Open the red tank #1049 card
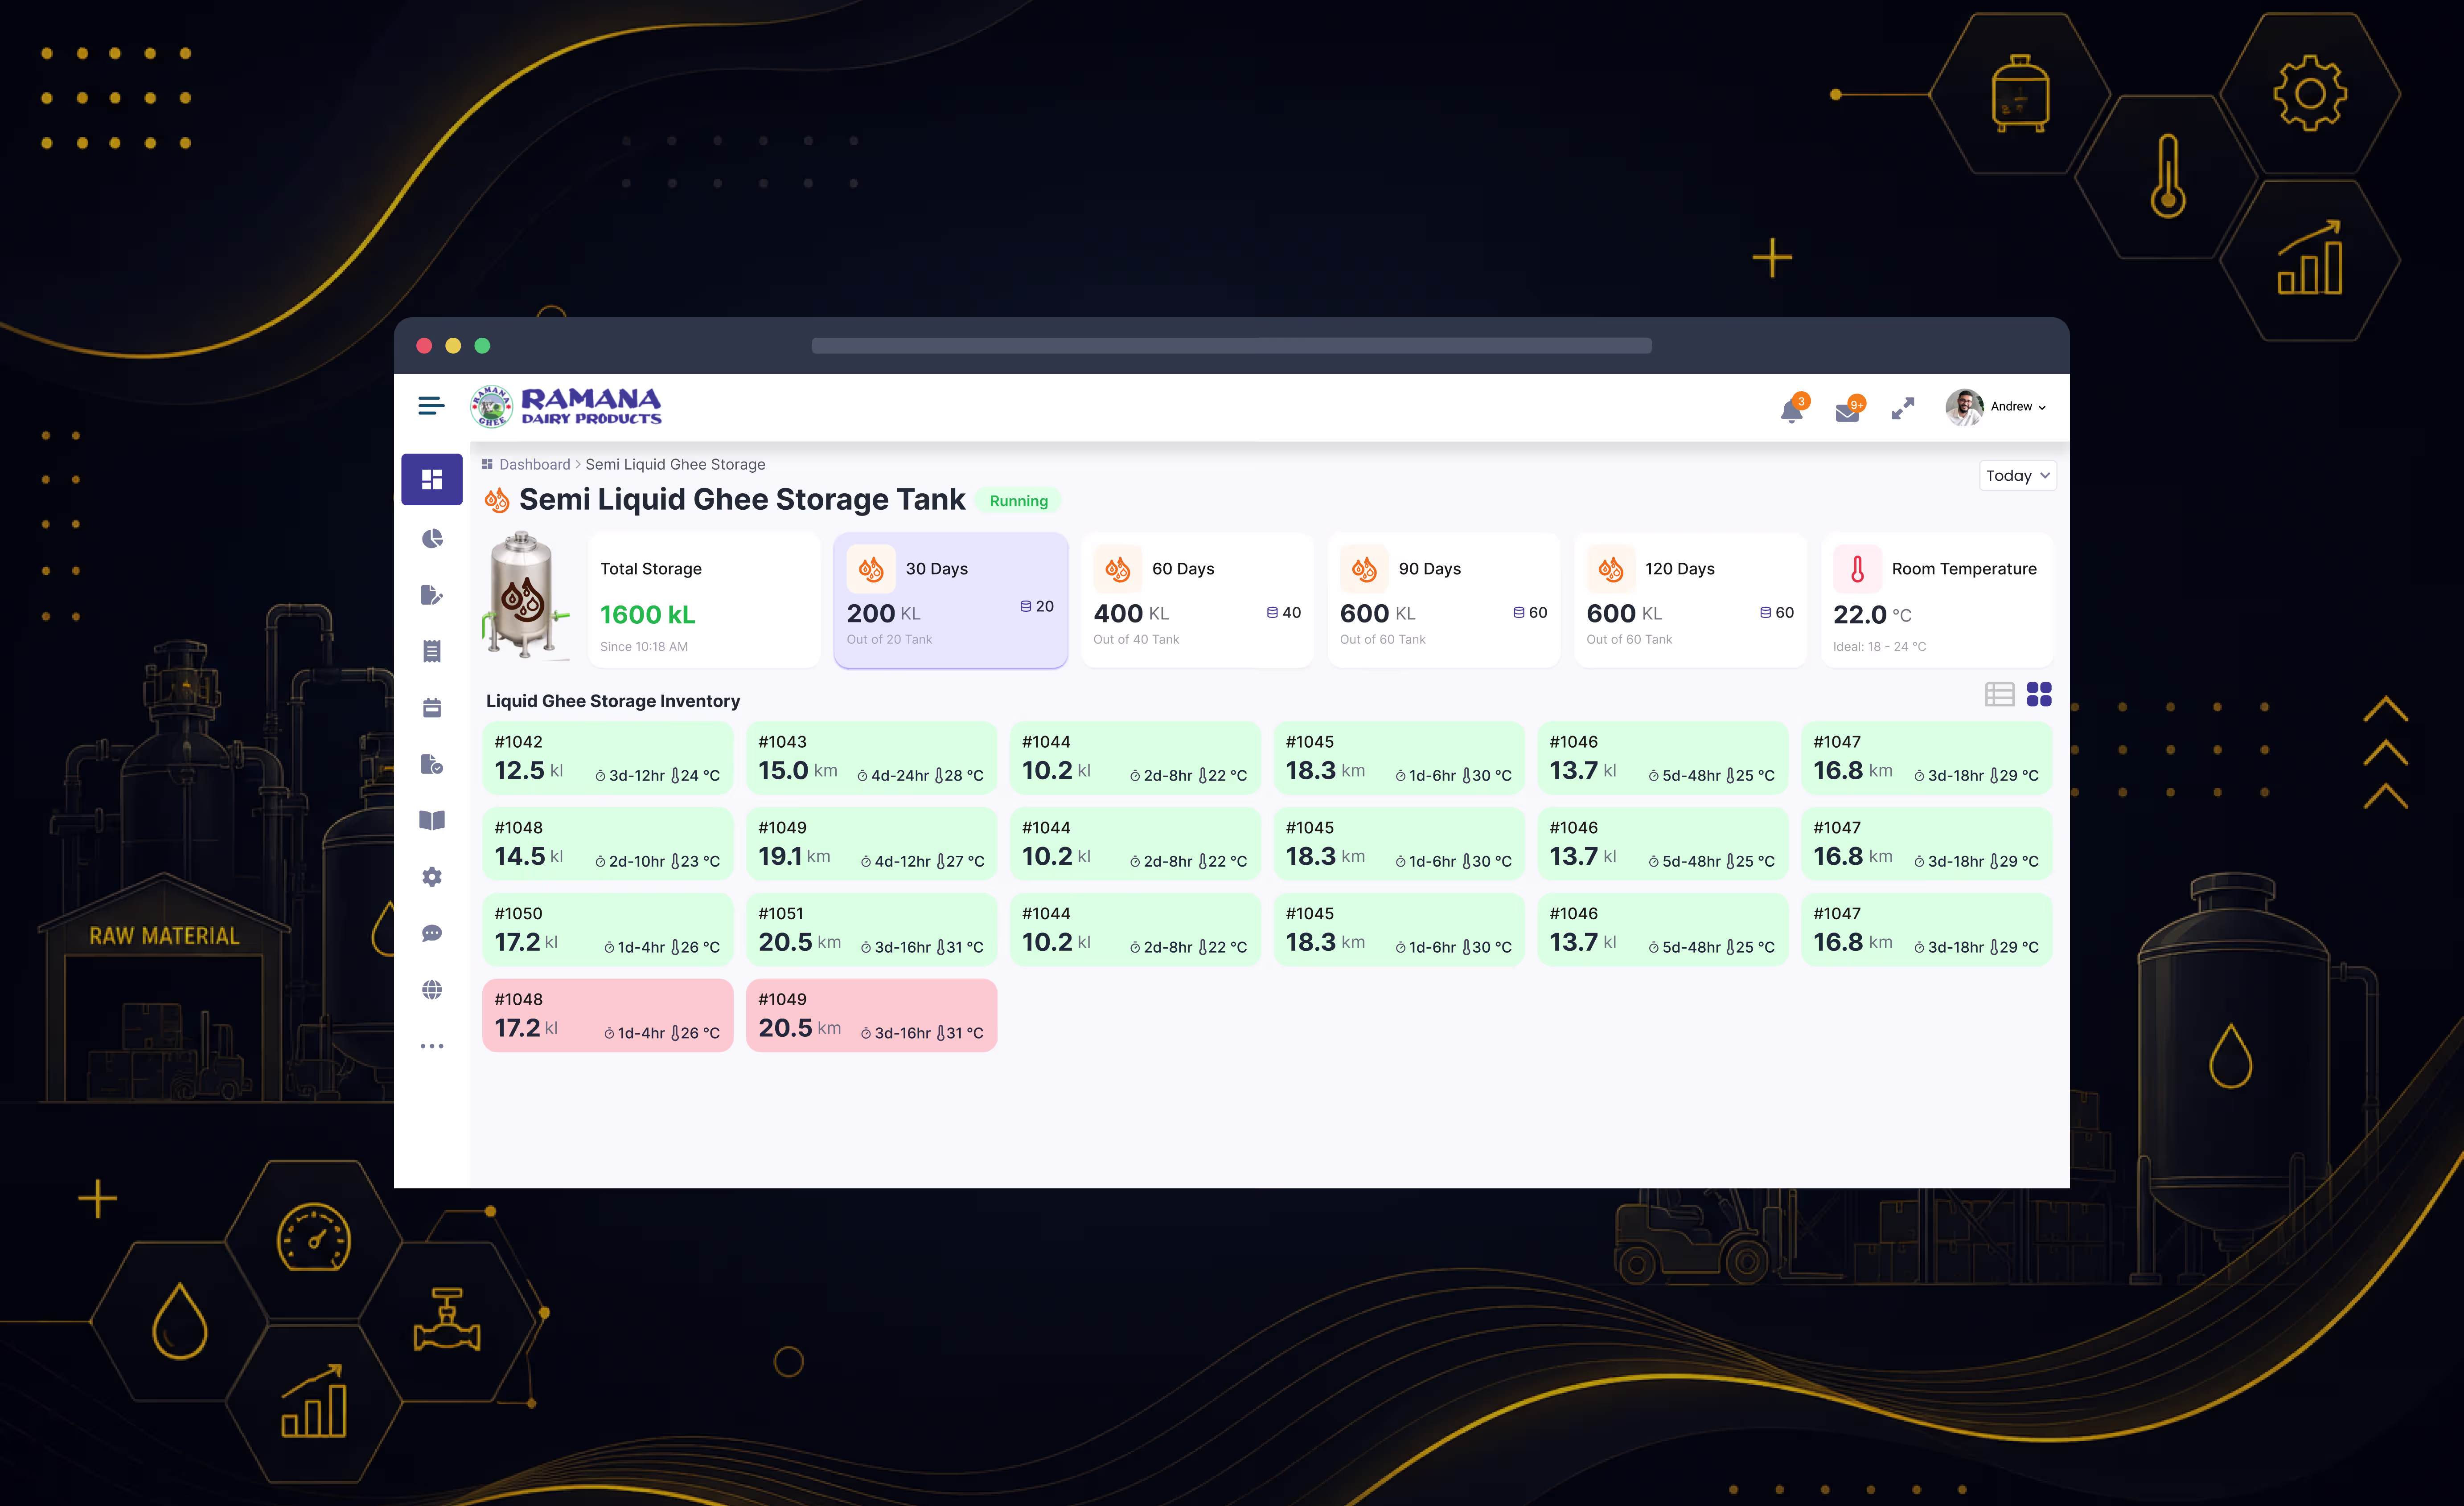Image resolution: width=2464 pixels, height=1506 pixels. (x=871, y=1015)
